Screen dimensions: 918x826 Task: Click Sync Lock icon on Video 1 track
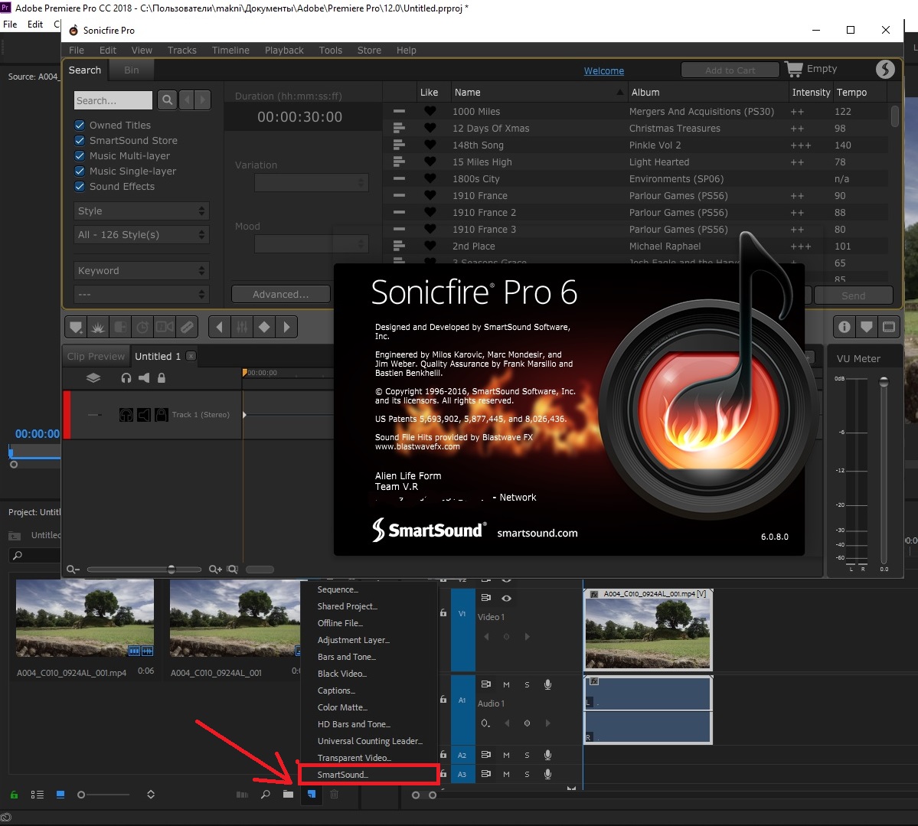(486, 598)
